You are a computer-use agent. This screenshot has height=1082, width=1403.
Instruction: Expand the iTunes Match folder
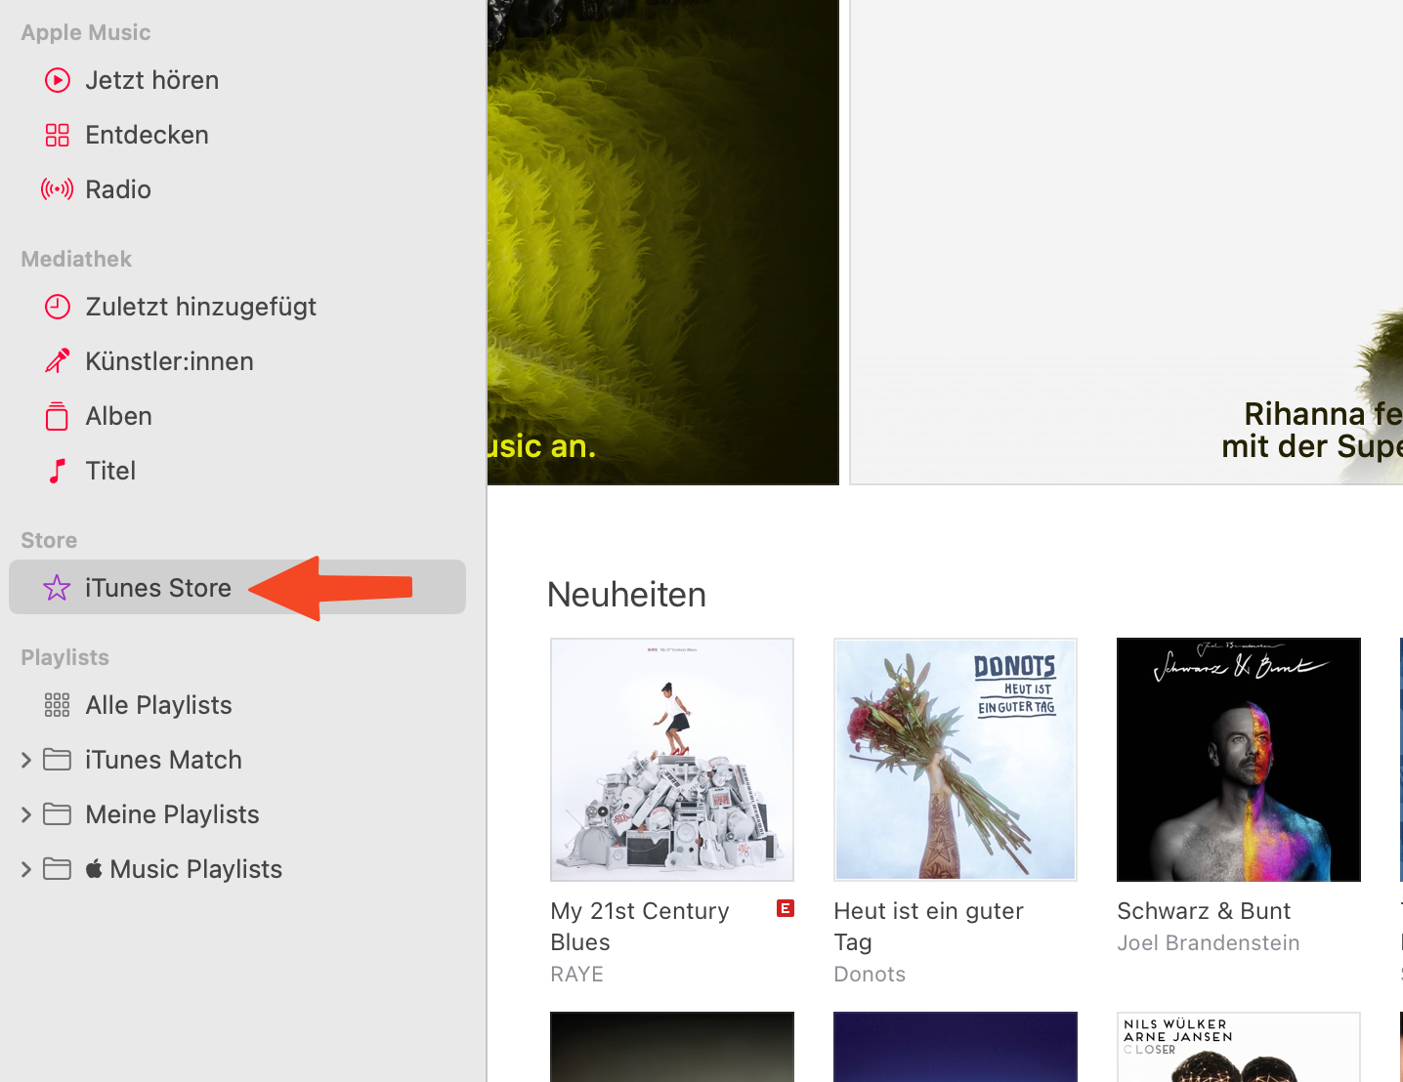pos(26,760)
